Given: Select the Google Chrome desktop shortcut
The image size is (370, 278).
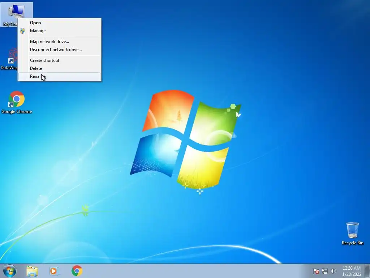Looking at the screenshot, I should tap(17, 102).
